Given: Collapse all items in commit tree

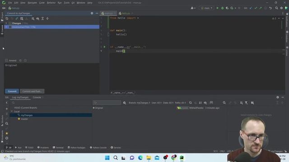Looking at the screenshot, I should click(x=47, y=18).
